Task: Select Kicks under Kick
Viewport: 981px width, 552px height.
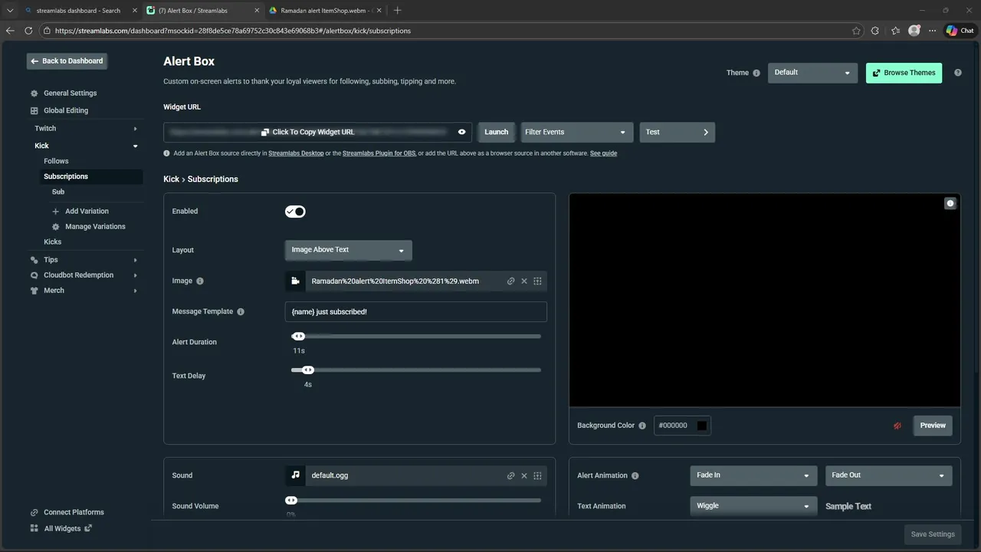Action: coord(52,242)
